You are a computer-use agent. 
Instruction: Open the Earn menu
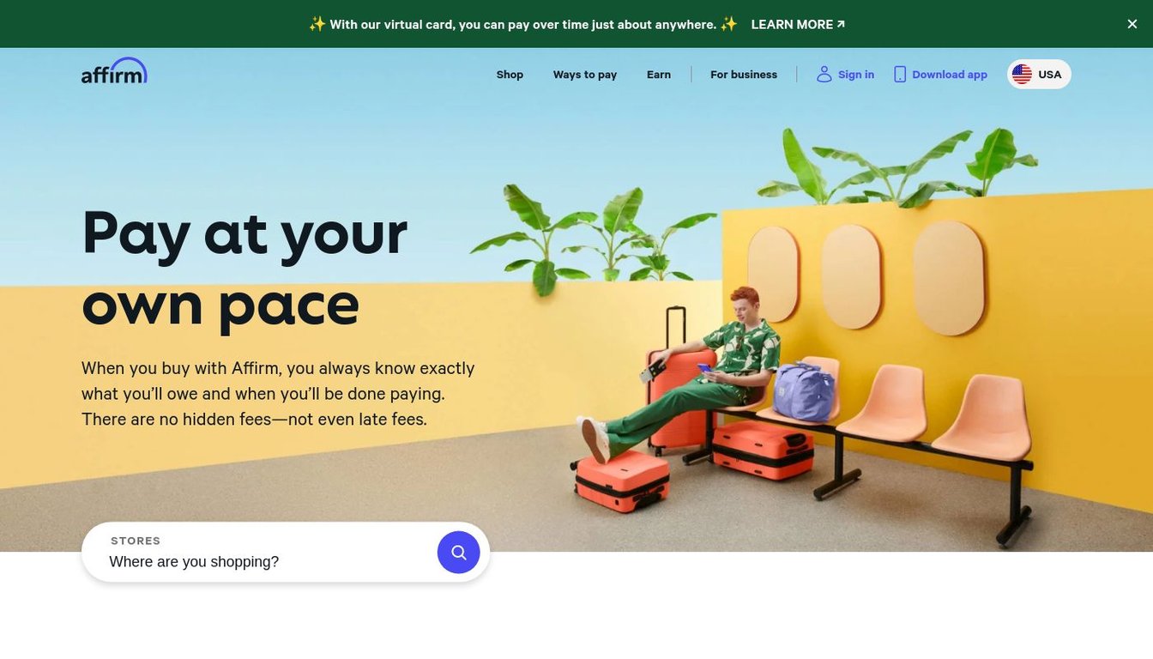pos(659,75)
